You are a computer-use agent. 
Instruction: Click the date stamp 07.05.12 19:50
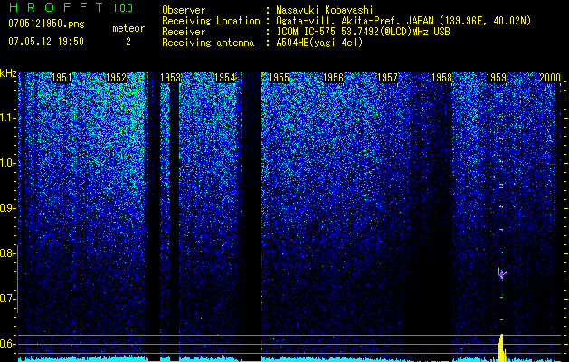[46, 42]
